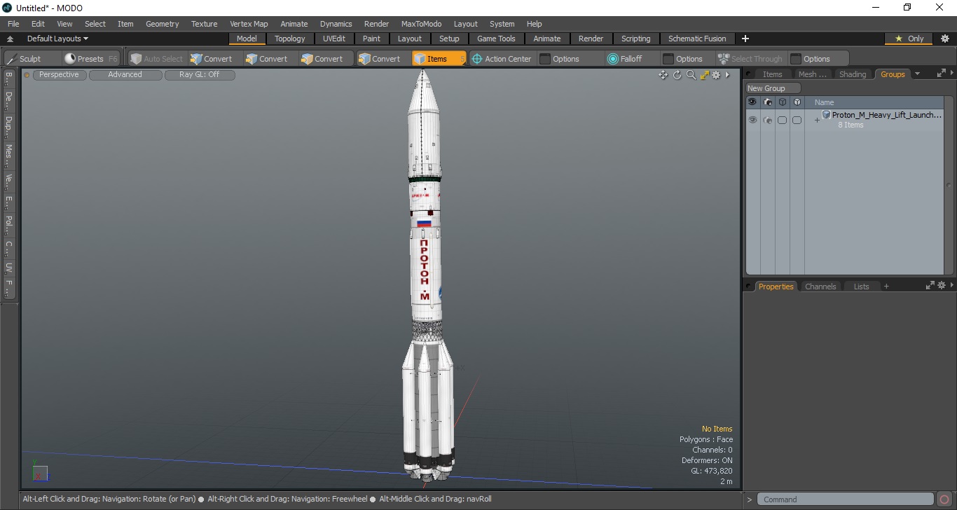Viewport: 957px width, 510px height.
Task: Open the viewport settings gear
Action: 716,75
